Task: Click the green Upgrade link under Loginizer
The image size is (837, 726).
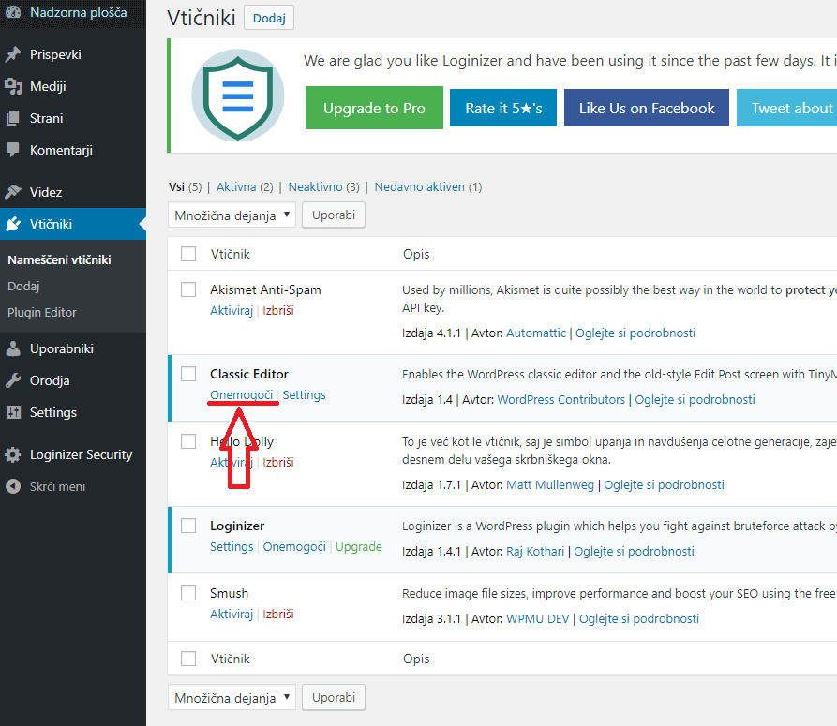Action: point(359,547)
